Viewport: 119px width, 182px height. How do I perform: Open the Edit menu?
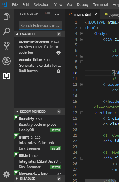tap(26, 5)
